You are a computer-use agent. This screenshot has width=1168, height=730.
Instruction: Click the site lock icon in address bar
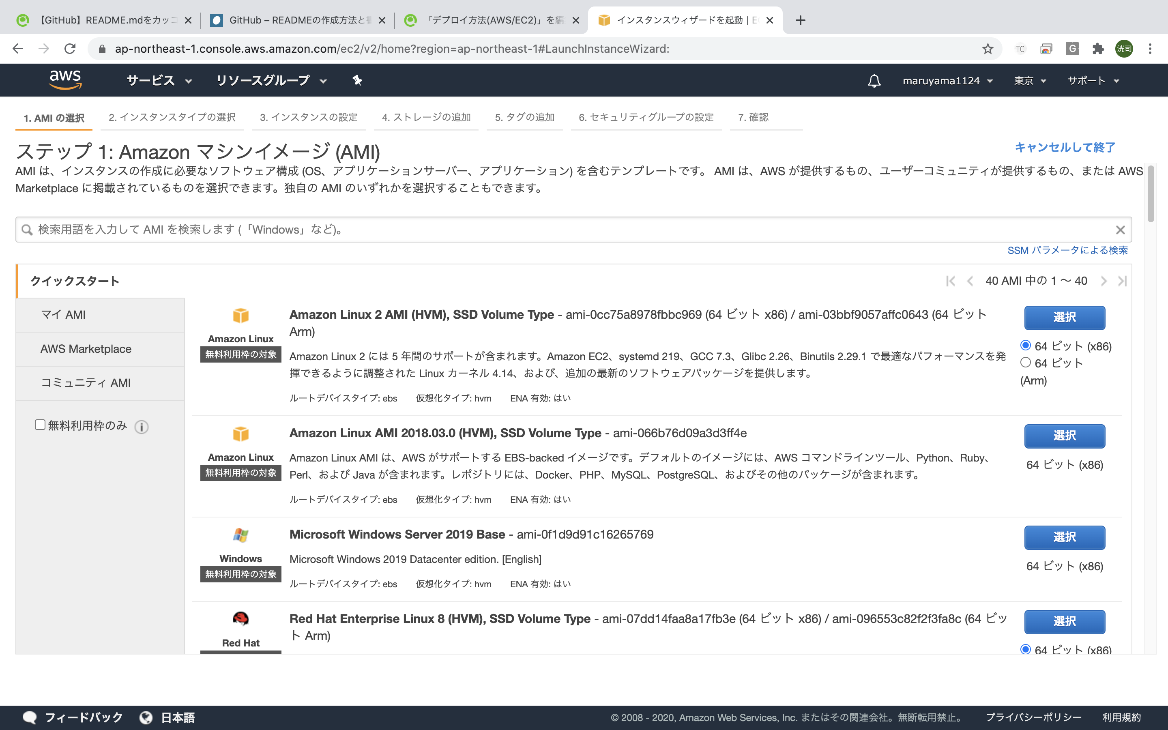(x=102, y=49)
